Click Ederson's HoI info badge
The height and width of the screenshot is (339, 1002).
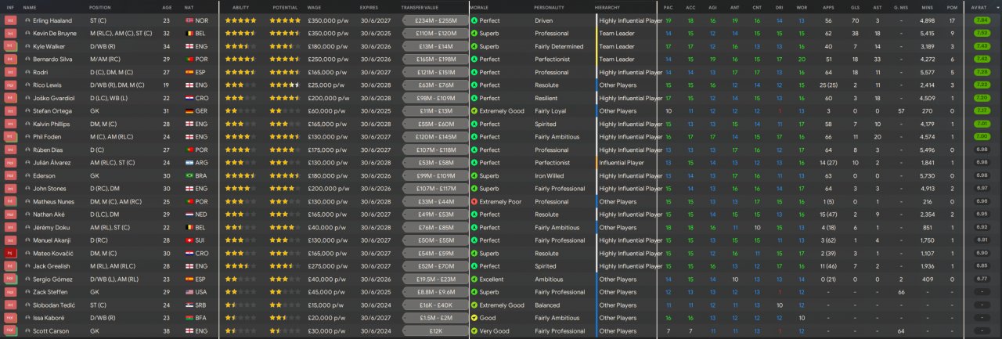tap(11, 176)
